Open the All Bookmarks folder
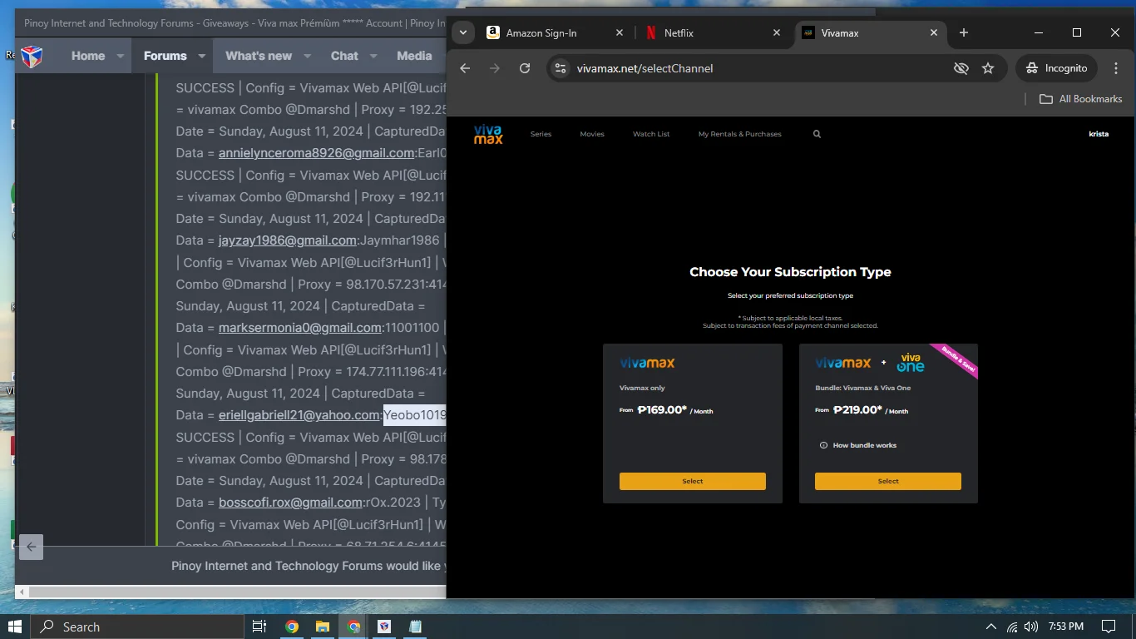Image resolution: width=1136 pixels, height=639 pixels. [1080, 98]
